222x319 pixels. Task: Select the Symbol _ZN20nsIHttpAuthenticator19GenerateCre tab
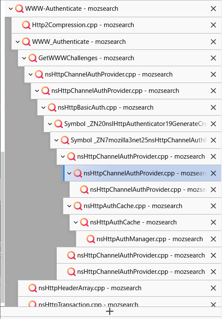(133, 124)
